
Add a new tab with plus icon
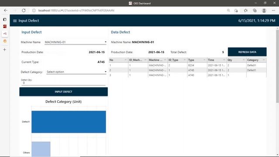coord(5,49)
